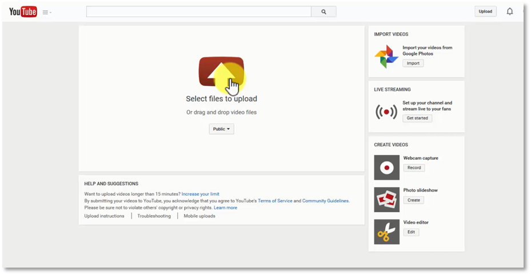Click the Upload button in header

point(485,11)
